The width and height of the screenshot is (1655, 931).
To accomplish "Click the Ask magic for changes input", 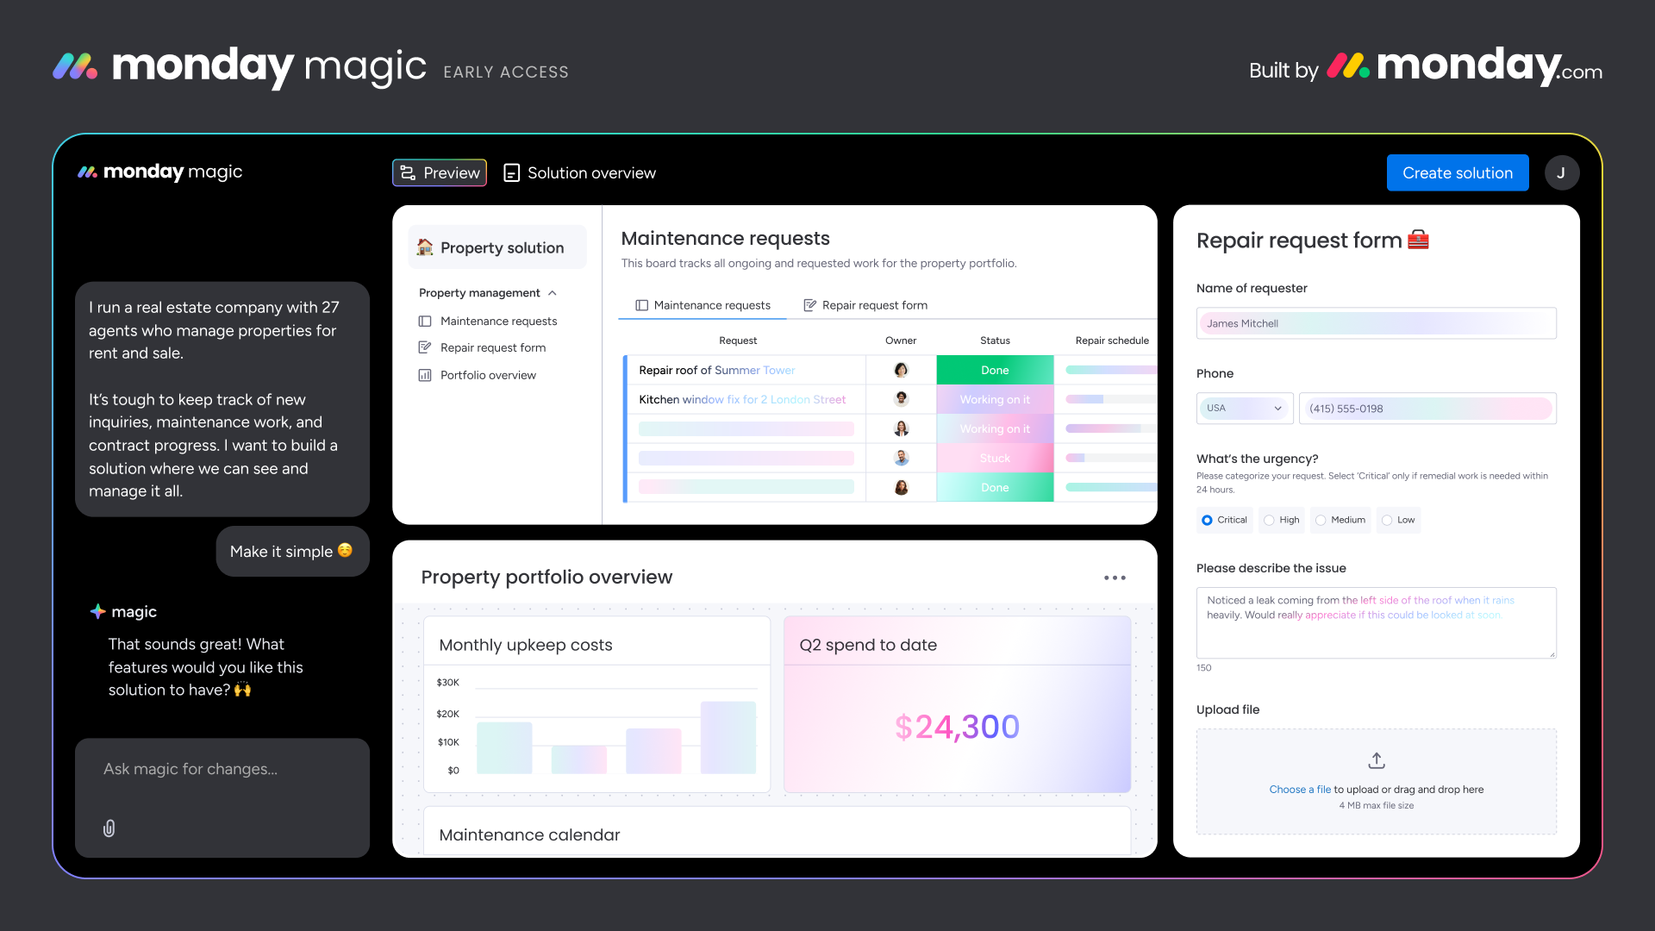I will (222, 769).
